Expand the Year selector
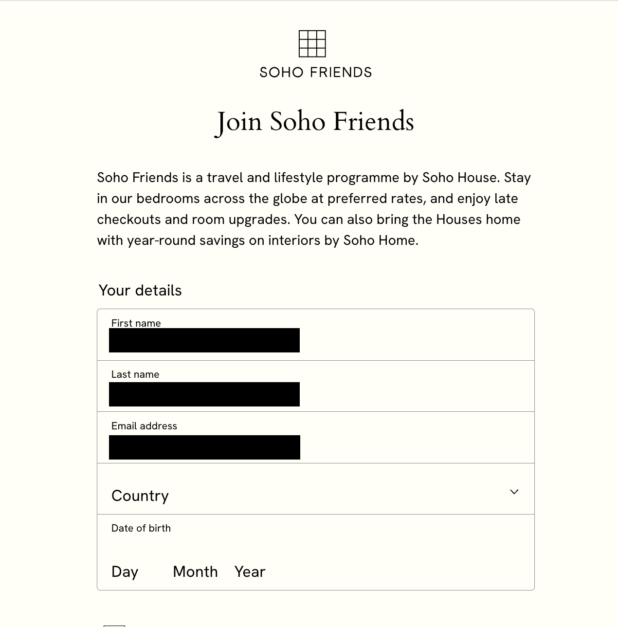 250,572
